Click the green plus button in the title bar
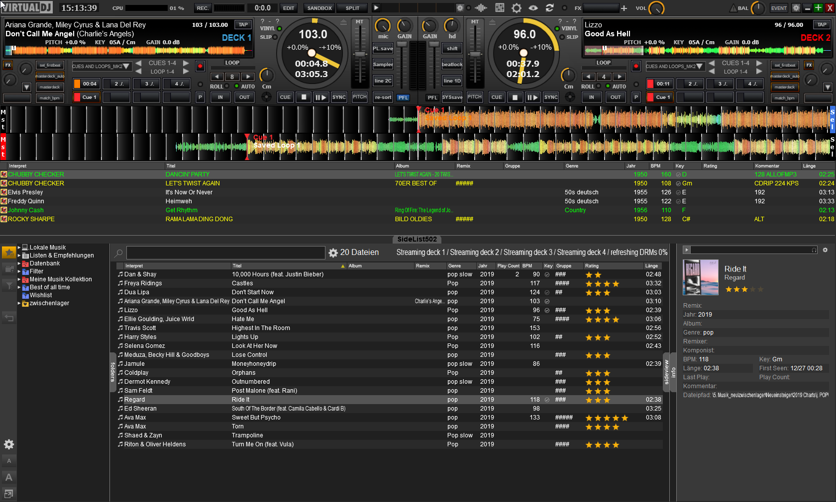The image size is (836, 502). pyautogui.click(x=818, y=7)
